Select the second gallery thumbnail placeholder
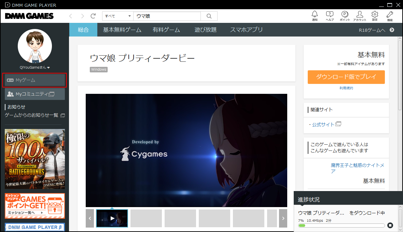 click(x=146, y=218)
